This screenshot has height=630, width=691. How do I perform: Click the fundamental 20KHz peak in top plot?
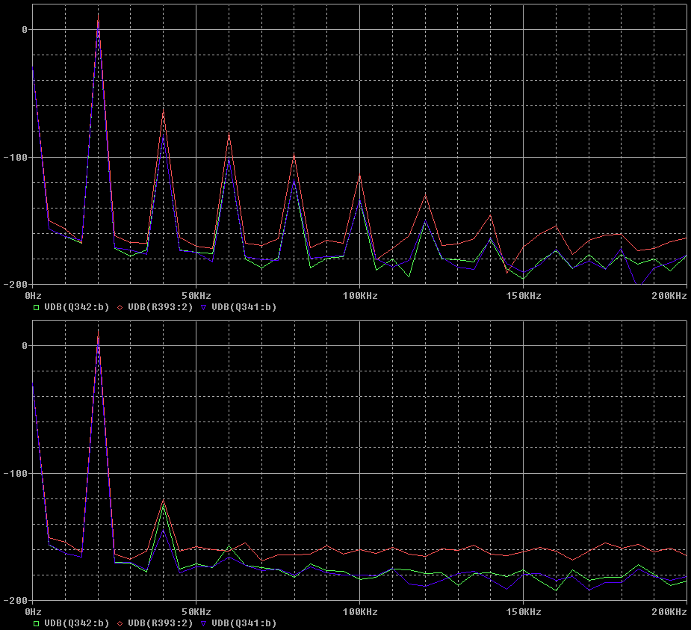[99, 15]
